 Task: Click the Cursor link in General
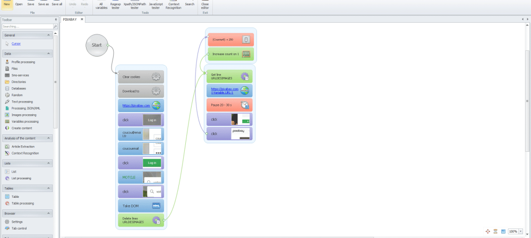pyautogui.click(x=16, y=44)
